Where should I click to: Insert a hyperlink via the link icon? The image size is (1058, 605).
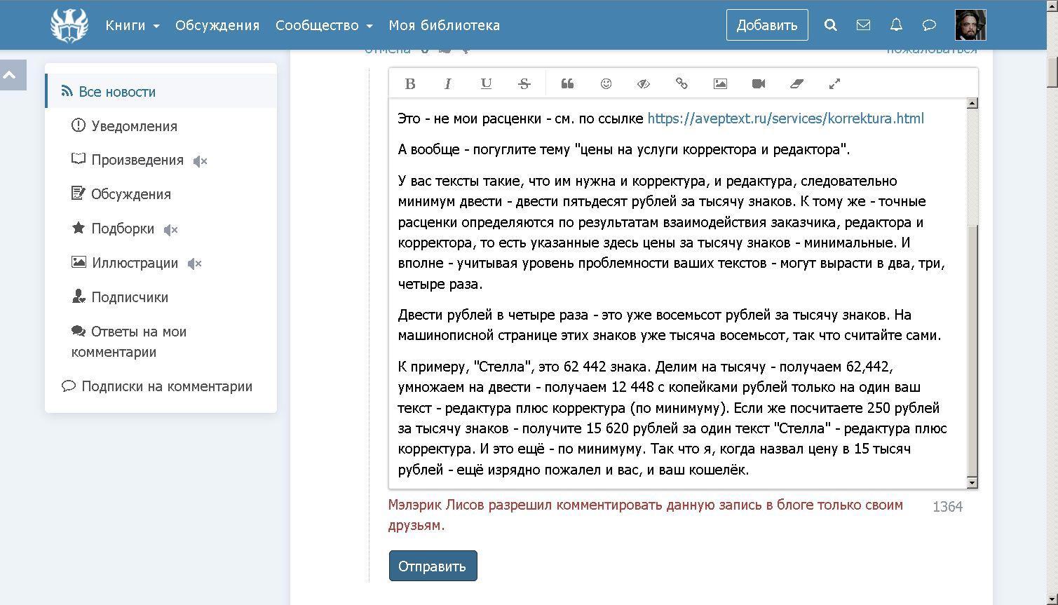(681, 84)
